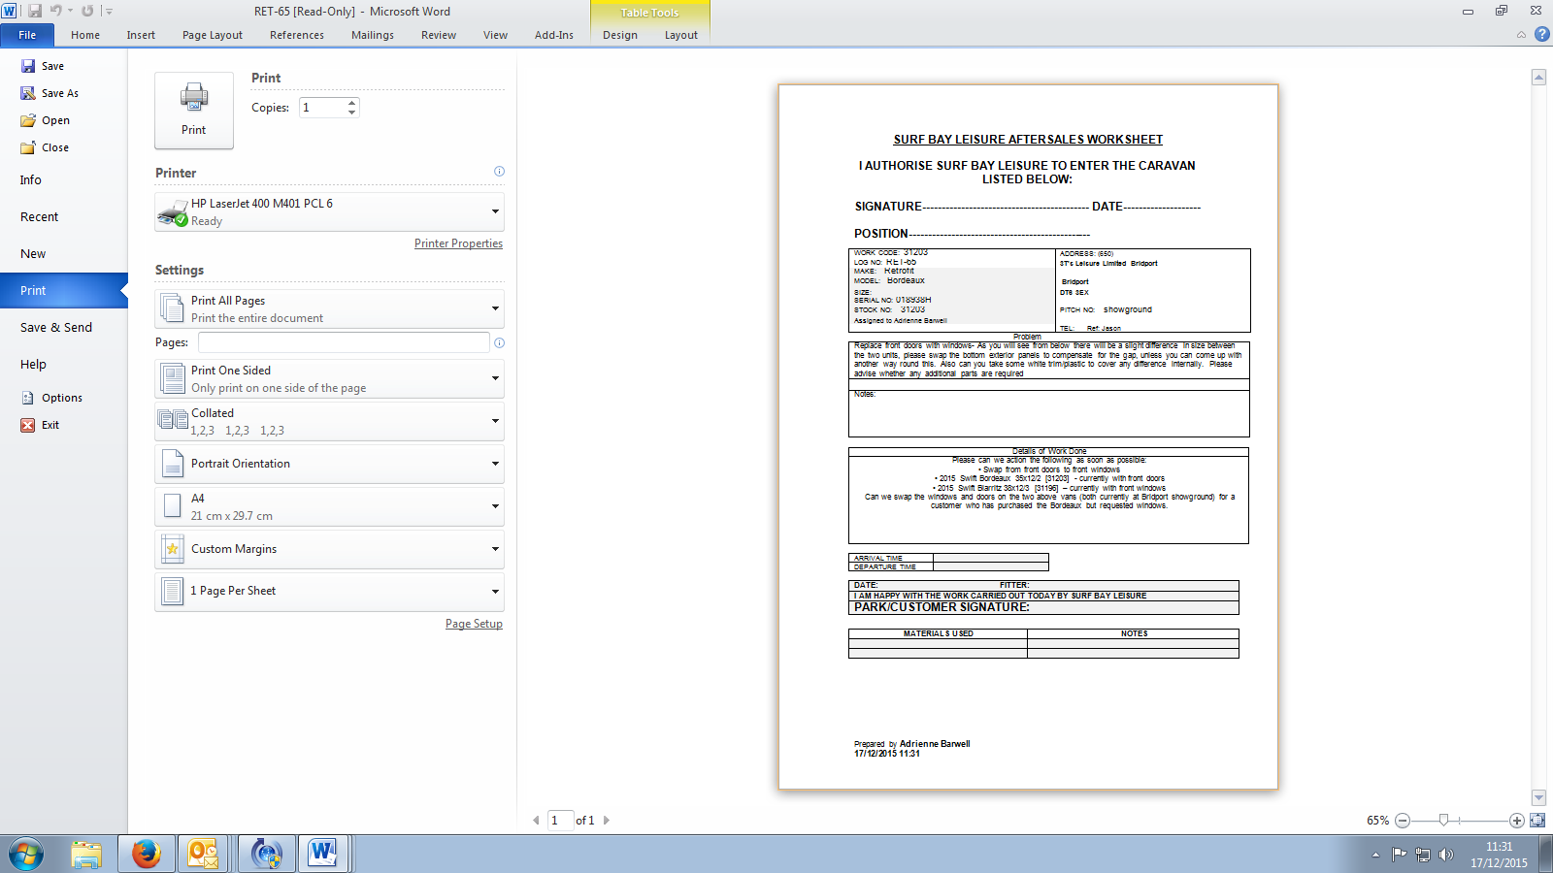Click the large Print button with printer icon
The width and height of the screenshot is (1553, 873).
(x=194, y=110)
